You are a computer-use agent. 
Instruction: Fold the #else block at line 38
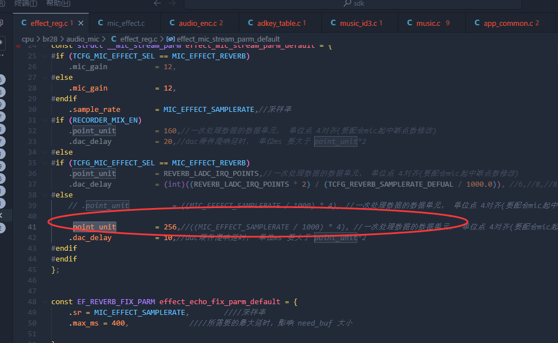tap(45, 195)
